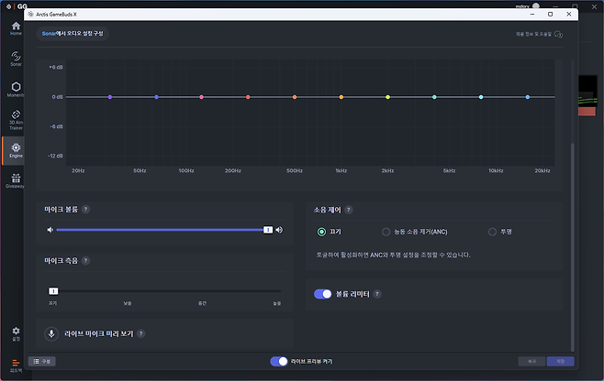Viewport: 604px width, 381px height.
Task: Select the amber EQ point at 1kHz
Action: pyautogui.click(x=341, y=97)
